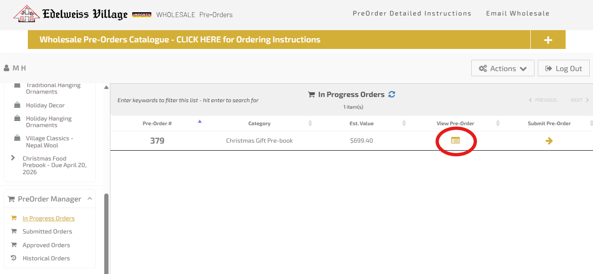This screenshot has height=274, width=593.
Task: Expand ordering instructions with plus button
Action: [x=548, y=40]
